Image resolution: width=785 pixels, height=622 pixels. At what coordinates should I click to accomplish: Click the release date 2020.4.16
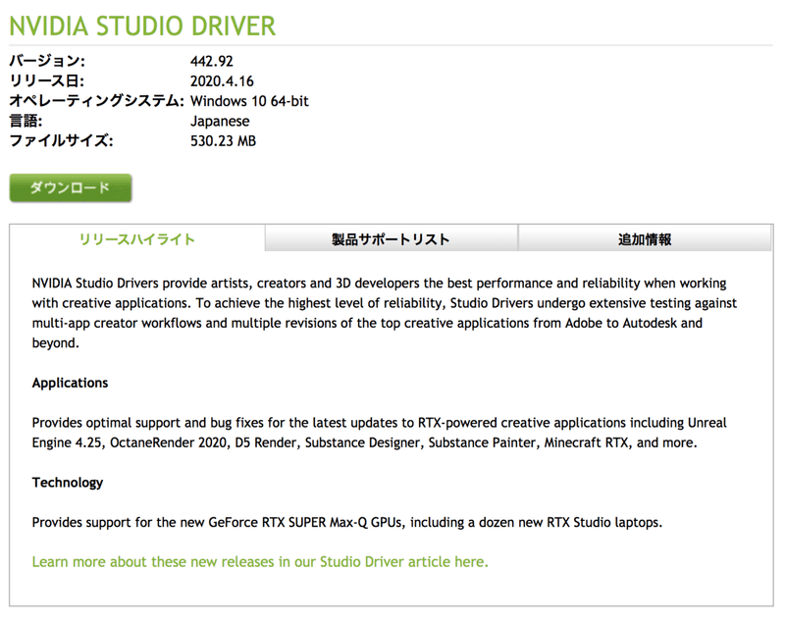pos(222,81)
